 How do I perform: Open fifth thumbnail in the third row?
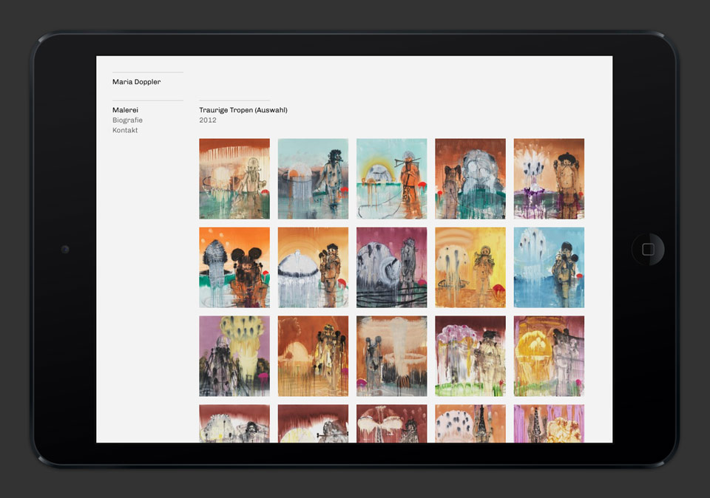549,356
